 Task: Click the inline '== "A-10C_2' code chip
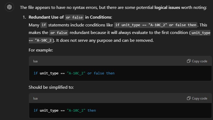click(40, 40)
